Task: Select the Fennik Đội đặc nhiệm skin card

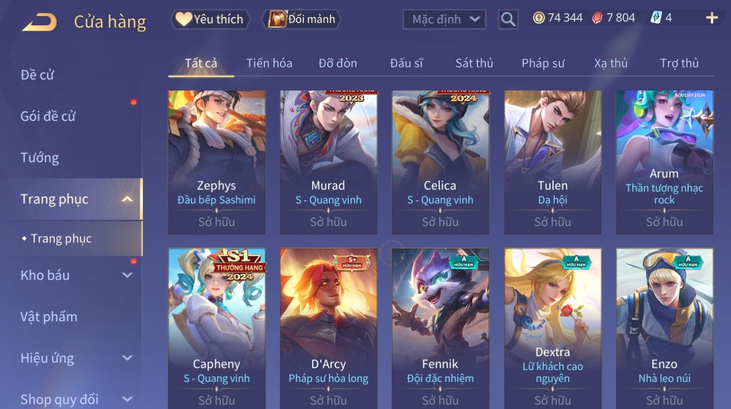Action: pyautogui.click(x=440, y=329)
